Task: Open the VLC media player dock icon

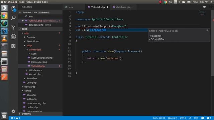Action: click(x=4, y=39)
